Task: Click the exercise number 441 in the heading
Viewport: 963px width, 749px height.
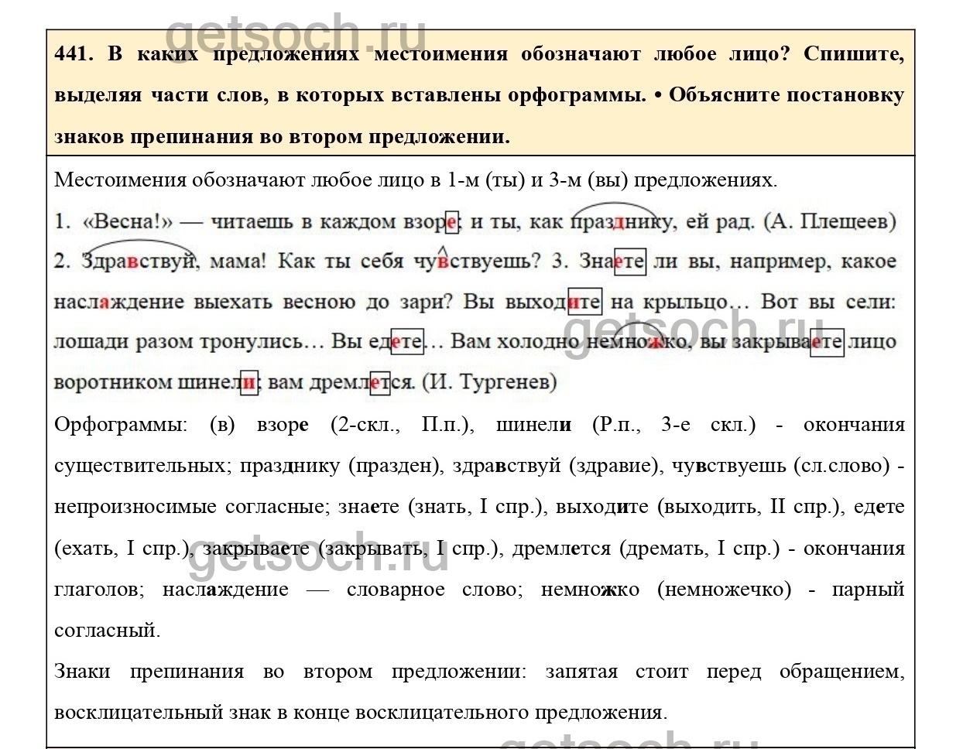Action: pos(73,54)
